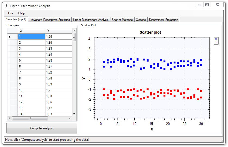Click the Scatter plot chart title
Image resolution: width=228 pixels, height=147 pixels.
pyautogui.click(x=150, y=32)
